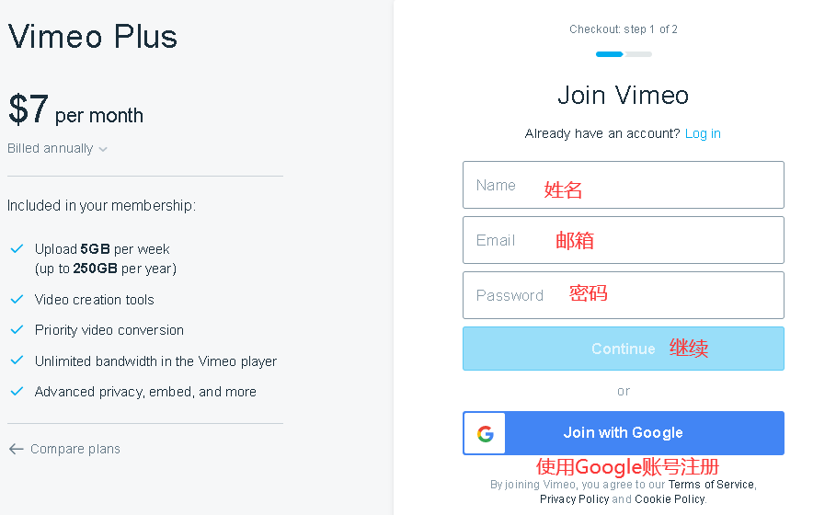The height and width of the screenshot is (515, 836).
Task: View the Privacy Policy link
Action: click(x=574, y=499)
